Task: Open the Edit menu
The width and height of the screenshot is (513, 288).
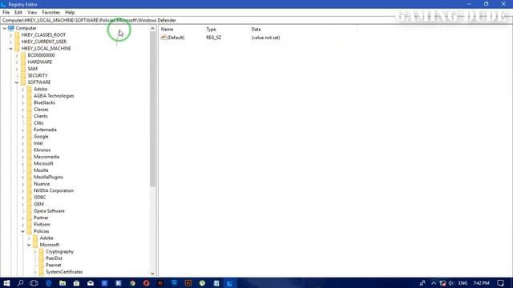Action: (x=18, y=13)
